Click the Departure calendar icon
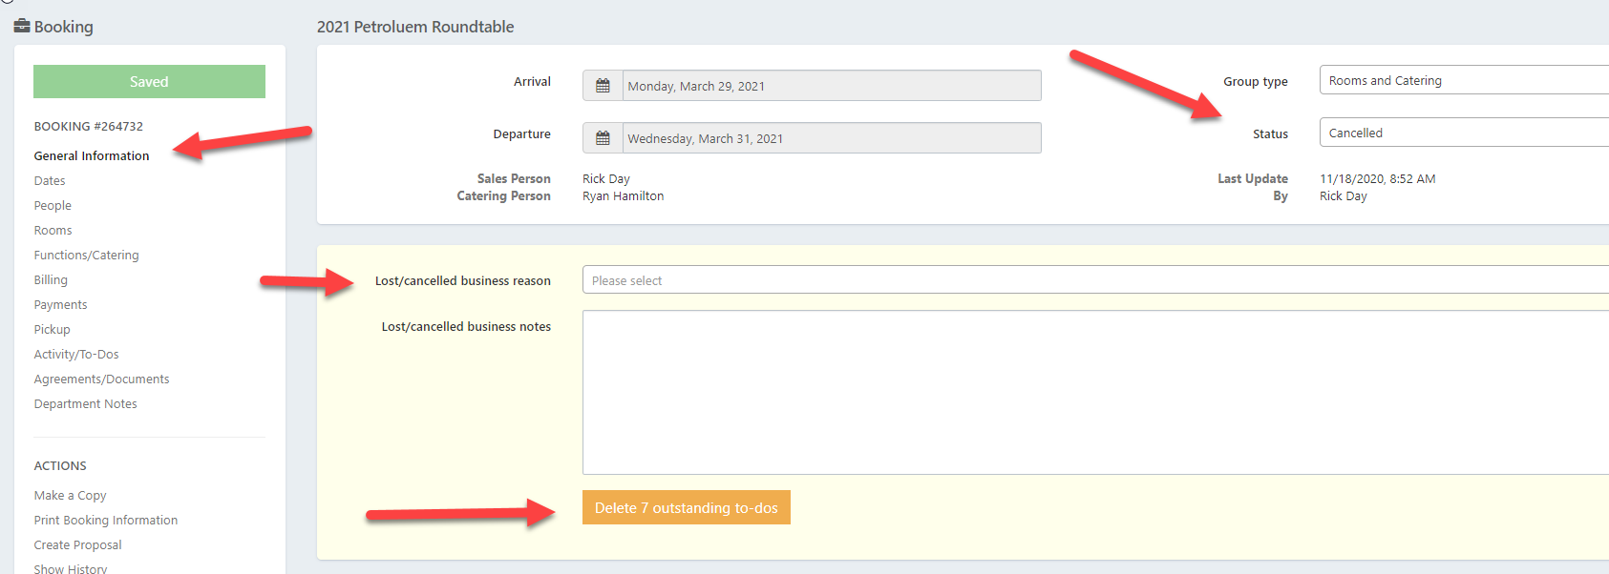The height and width of the screenshot is (574, 1609). coord(603,138)
